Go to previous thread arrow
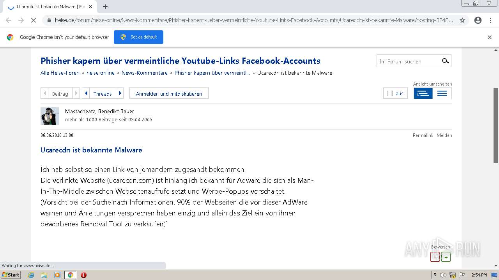The height and width of the screenshot is (280, 499). (86, 93)
